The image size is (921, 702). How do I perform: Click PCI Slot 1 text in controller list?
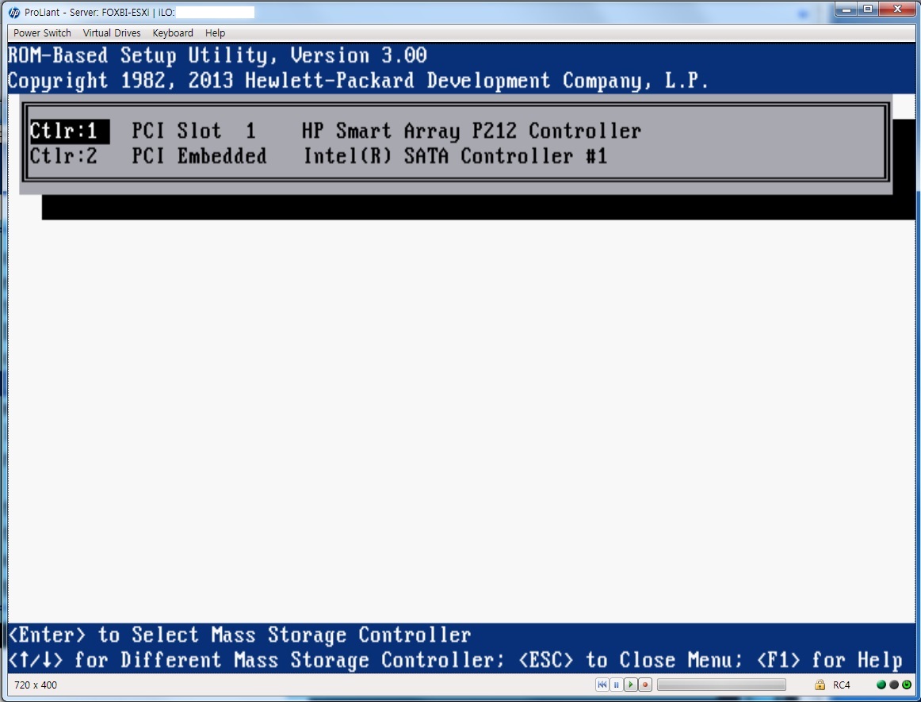tap(194, 131)
